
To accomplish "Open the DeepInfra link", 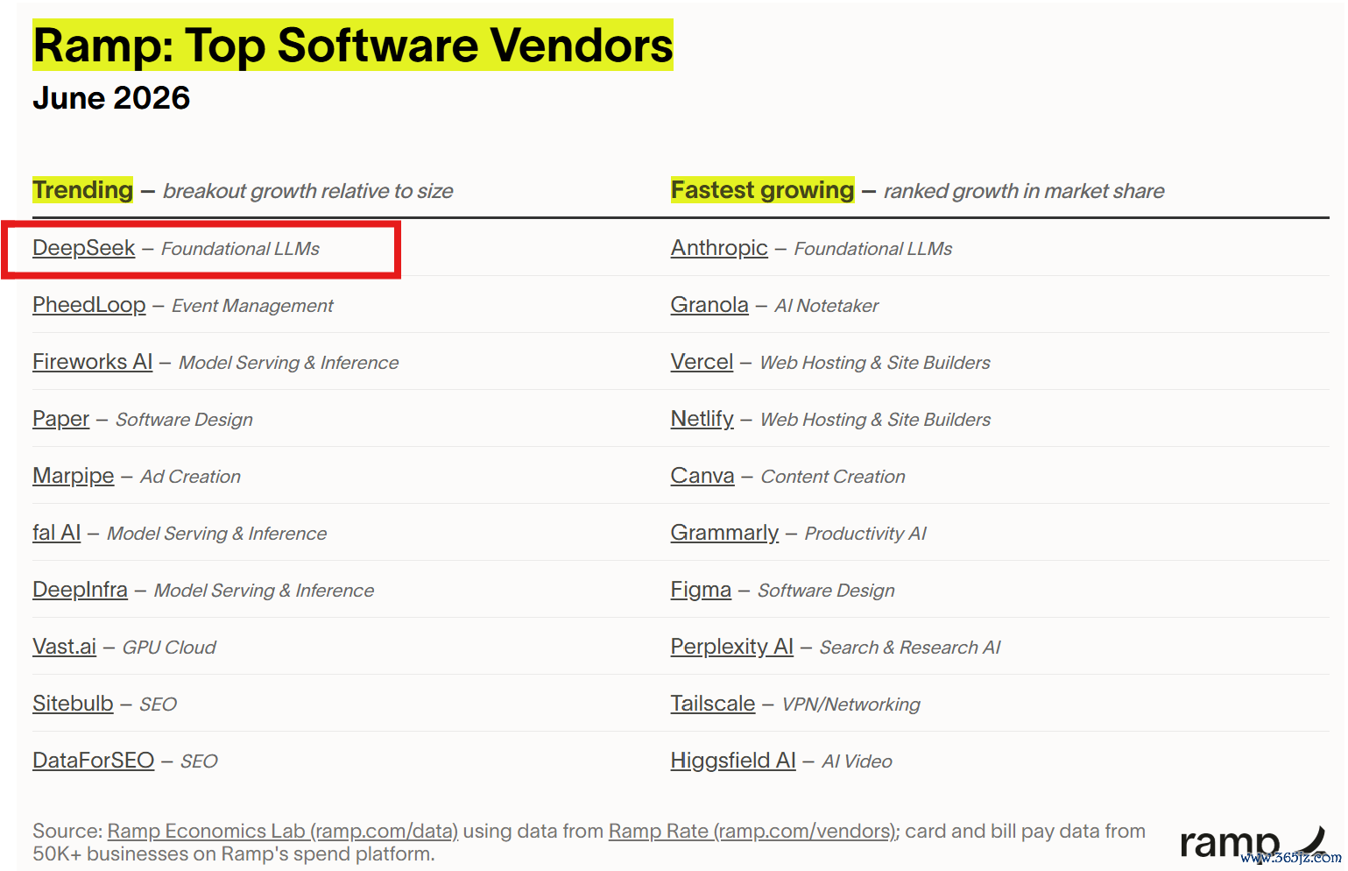I will [x=80, y=590].
